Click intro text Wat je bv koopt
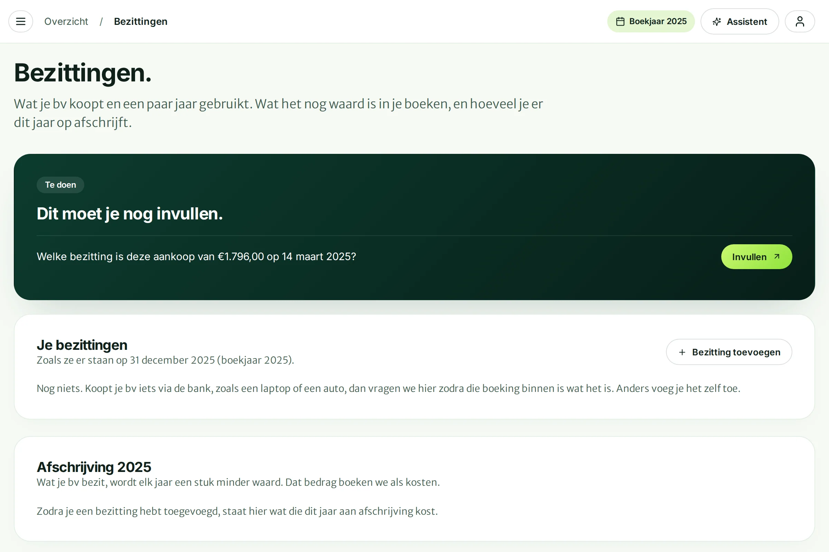829x552 pixels. (x=278, y=114)
